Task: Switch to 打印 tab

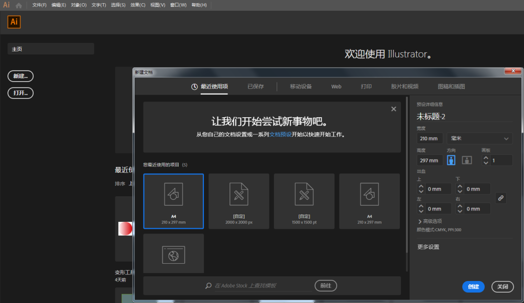Action: (x=366, y=87)
